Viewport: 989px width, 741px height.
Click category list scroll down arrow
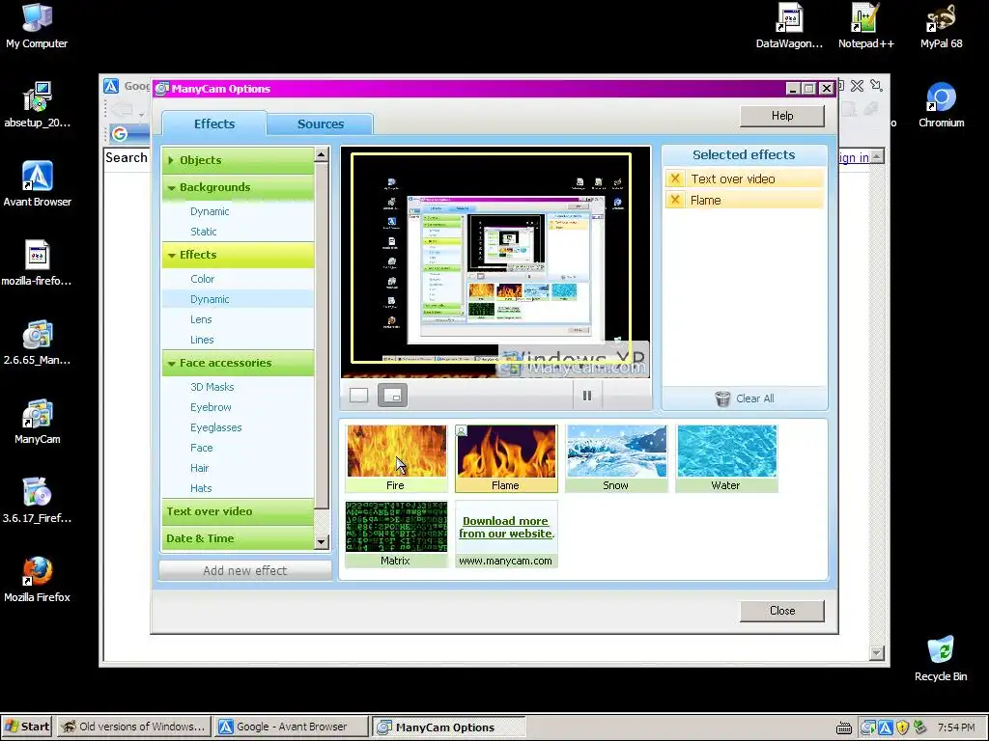(x=321, y=542)
